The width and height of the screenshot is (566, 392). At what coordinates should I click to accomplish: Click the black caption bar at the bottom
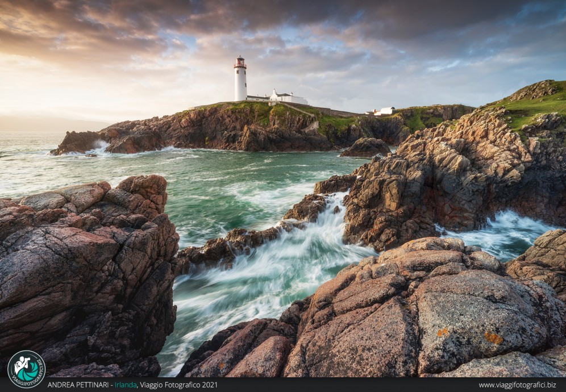(x=341, y=385)
